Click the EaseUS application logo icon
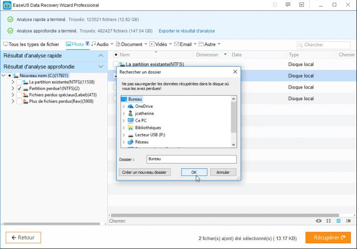Viewport: 357px width, 249px height. coord(7,5)
